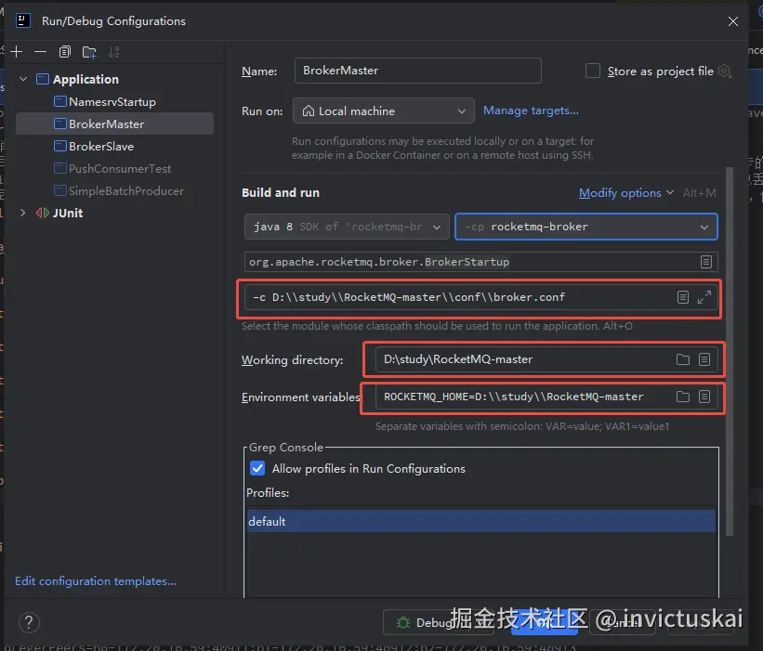Edit Environment variables list icon
The height and width of the screenshot is (651, 763).
pos(704,397)
